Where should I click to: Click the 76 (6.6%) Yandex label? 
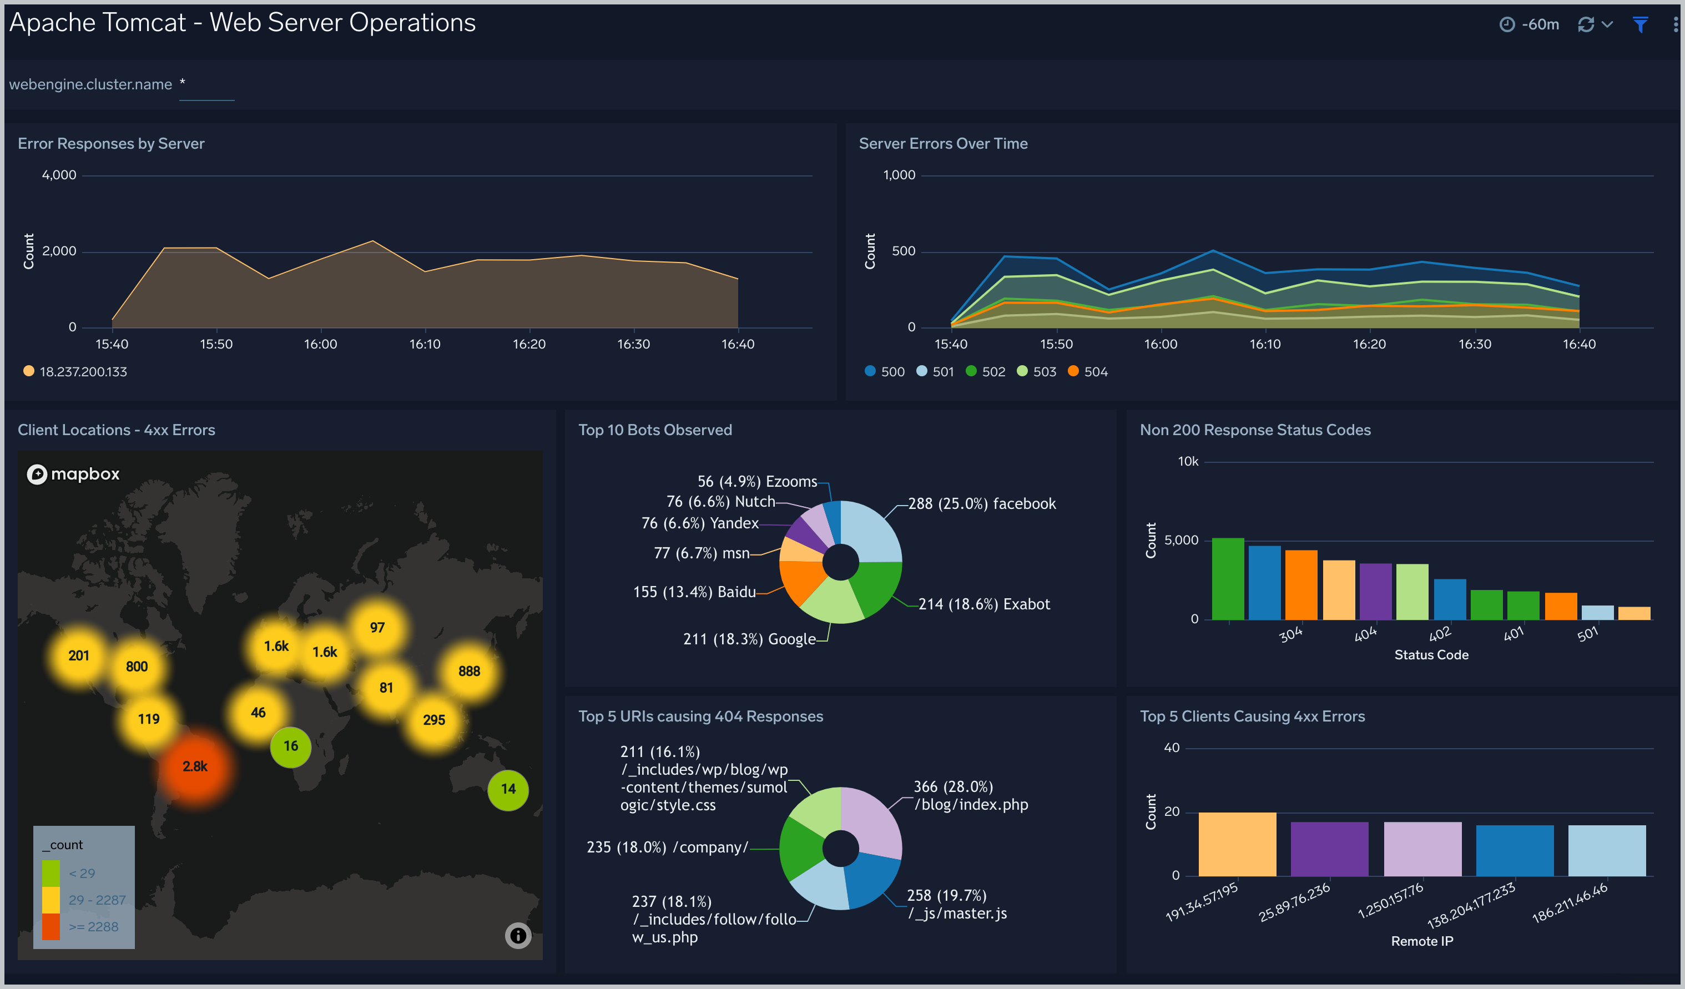[x=700, y=523]
